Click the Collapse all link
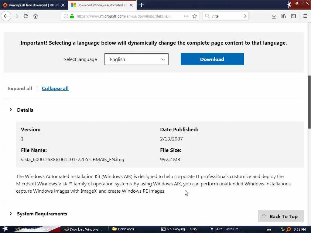Screen dimensions: 311x233 [55, 88]
